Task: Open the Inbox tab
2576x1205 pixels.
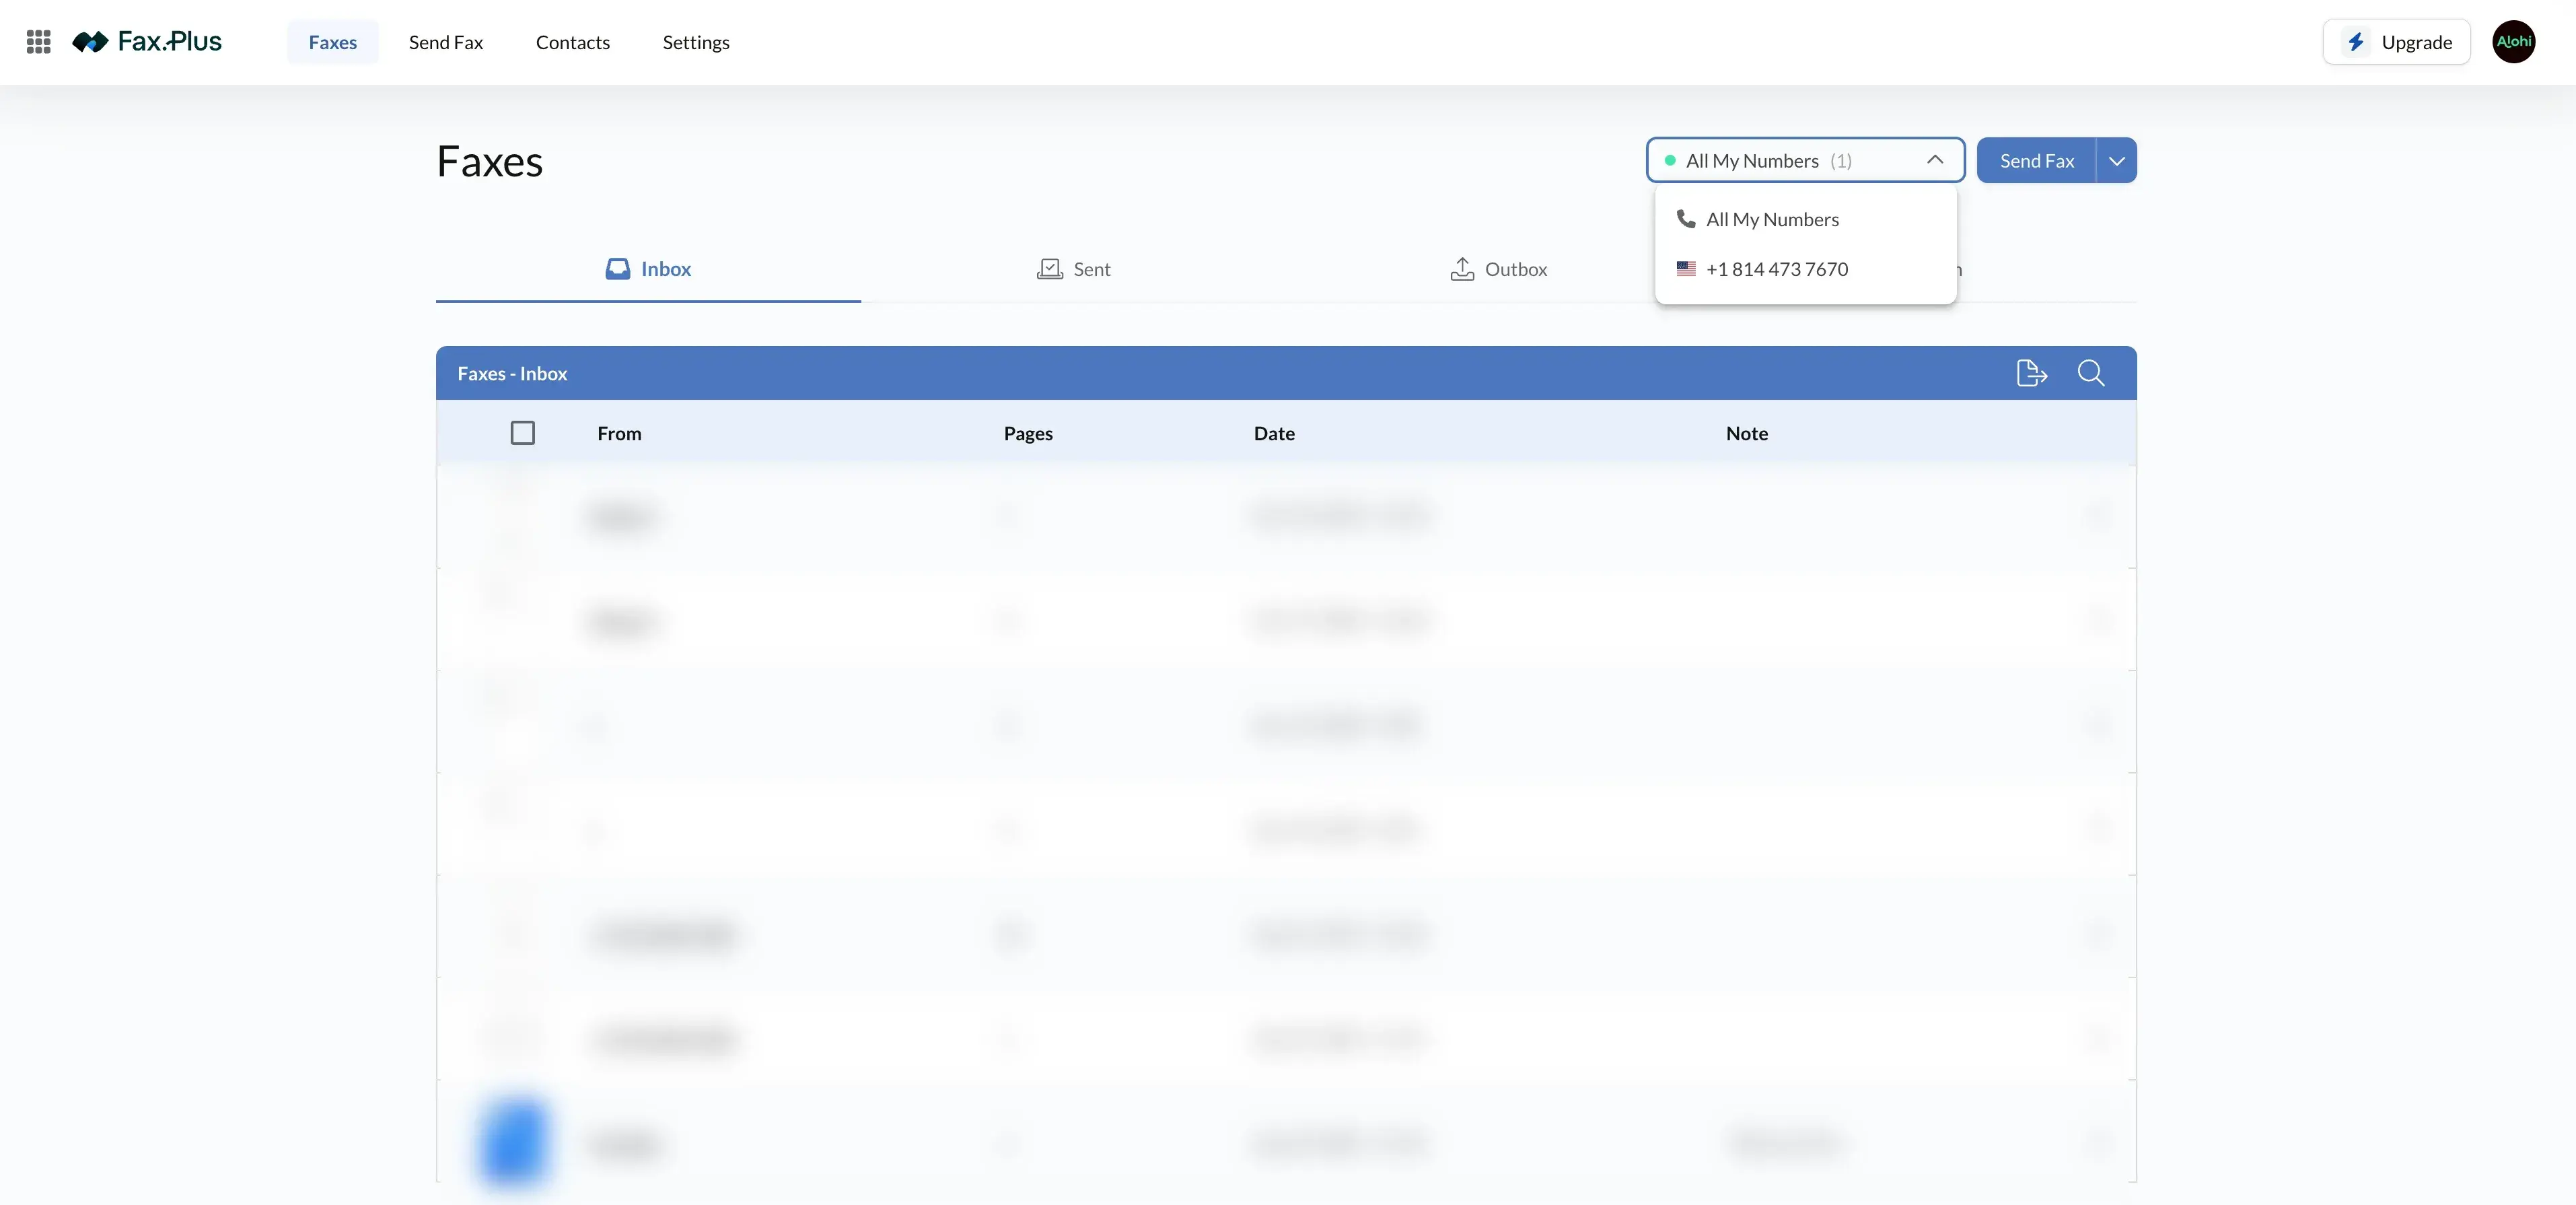Action: pos(648,269)
